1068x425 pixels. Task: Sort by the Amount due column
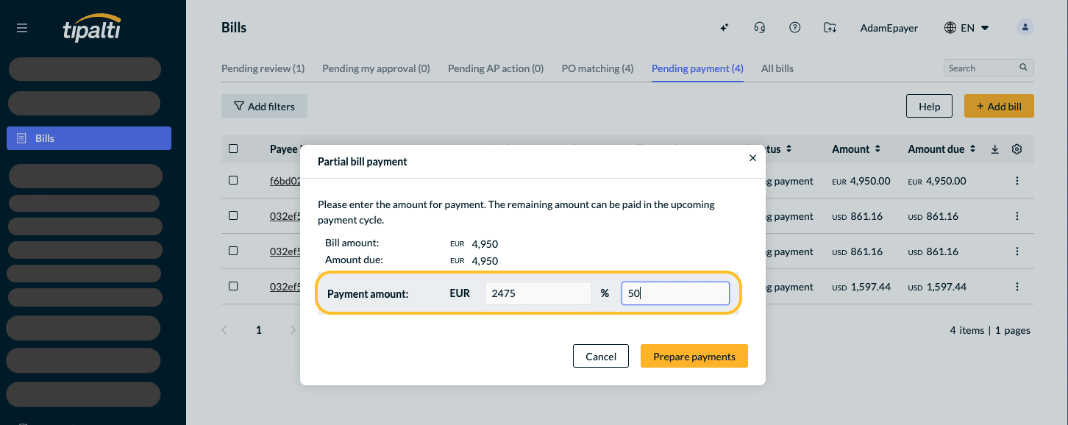[941, 149]
